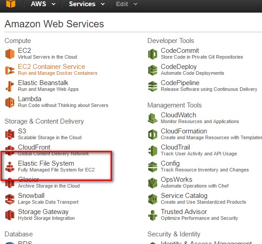Click the Edit menu item

pos(122,4)
